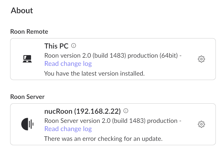The image size is (219, 149).
Task: Open the gear settings for nucRoon server
Action: tap(201, 124)
